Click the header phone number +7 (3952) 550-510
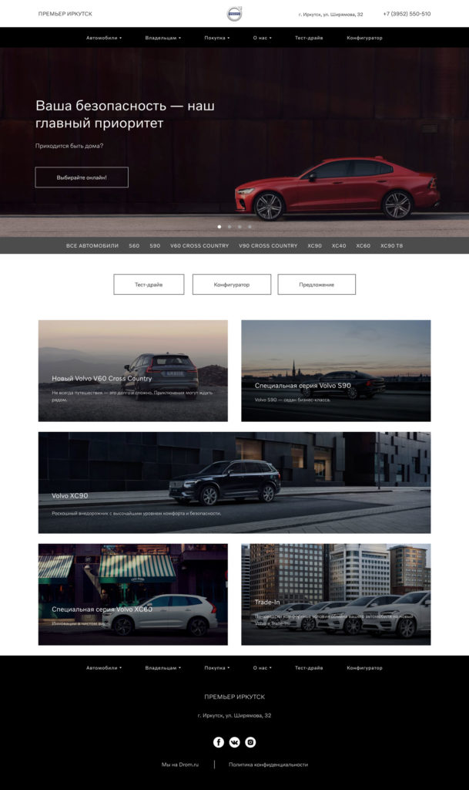This screenshot has height=790, width=469. point(407,14)
